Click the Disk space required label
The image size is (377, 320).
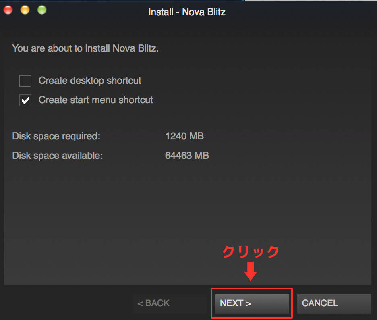click(56, 136)
